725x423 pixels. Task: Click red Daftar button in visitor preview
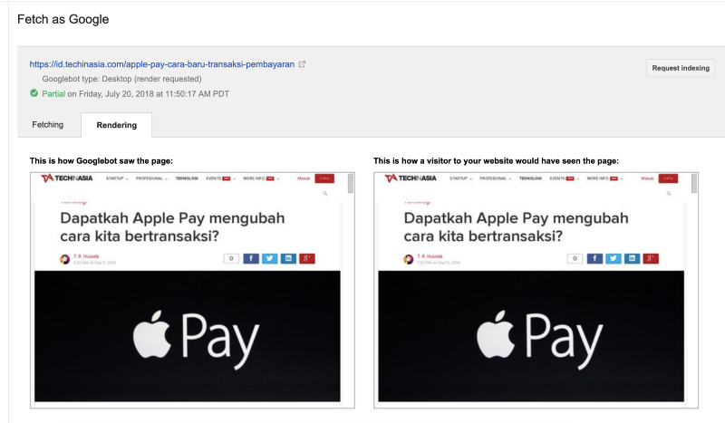pyautogui.click(x=668, y=178)
